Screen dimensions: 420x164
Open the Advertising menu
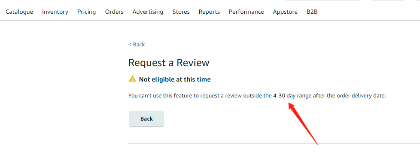point(148,12)
